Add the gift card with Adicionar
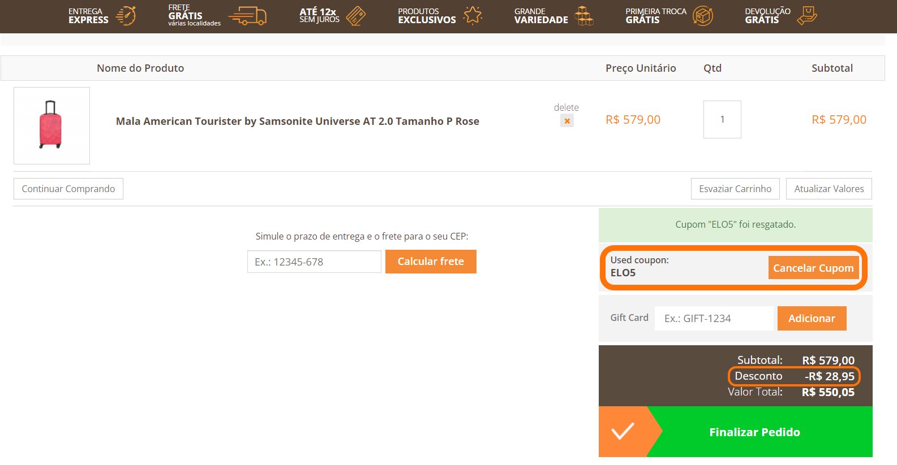This screenshot has height=465, width=897. [x=812, y=318]
